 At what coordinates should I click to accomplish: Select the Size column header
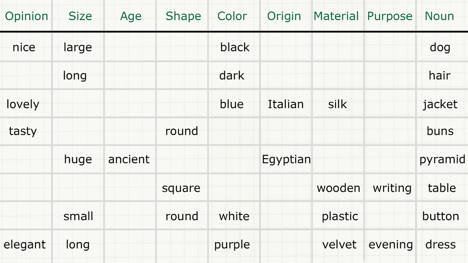80,16
